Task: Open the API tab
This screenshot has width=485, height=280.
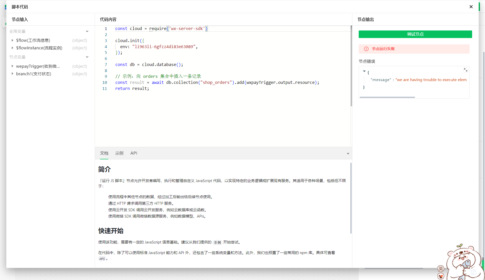Action: tap(134, 153)
